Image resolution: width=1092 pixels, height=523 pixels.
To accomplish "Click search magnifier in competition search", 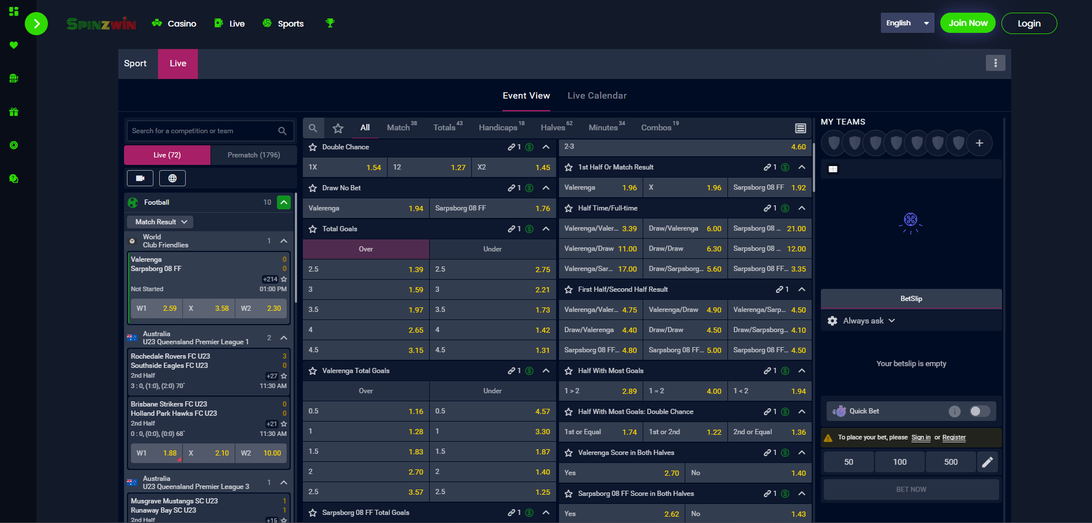I will 282,131.
